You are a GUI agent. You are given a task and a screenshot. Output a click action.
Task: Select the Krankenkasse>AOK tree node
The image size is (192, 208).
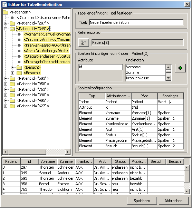pos(47,45)
